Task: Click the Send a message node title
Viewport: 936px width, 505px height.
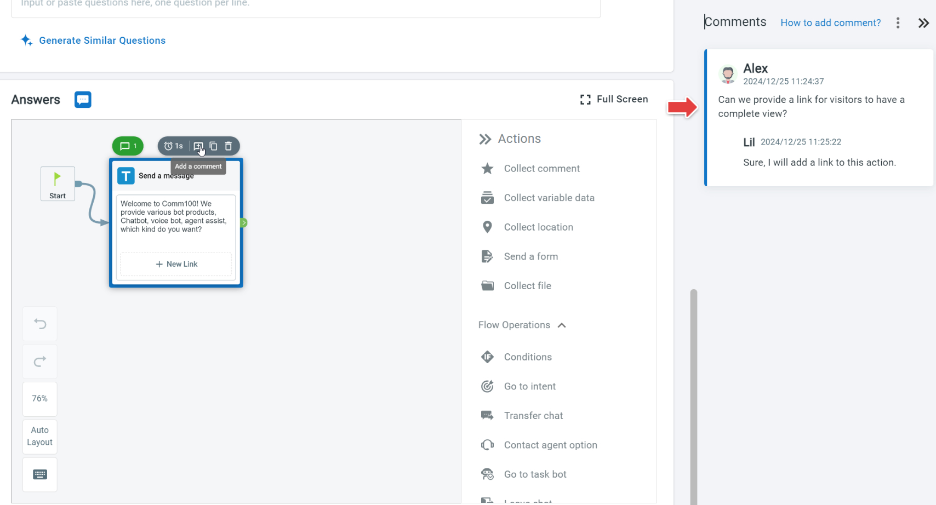Action: 166,176
